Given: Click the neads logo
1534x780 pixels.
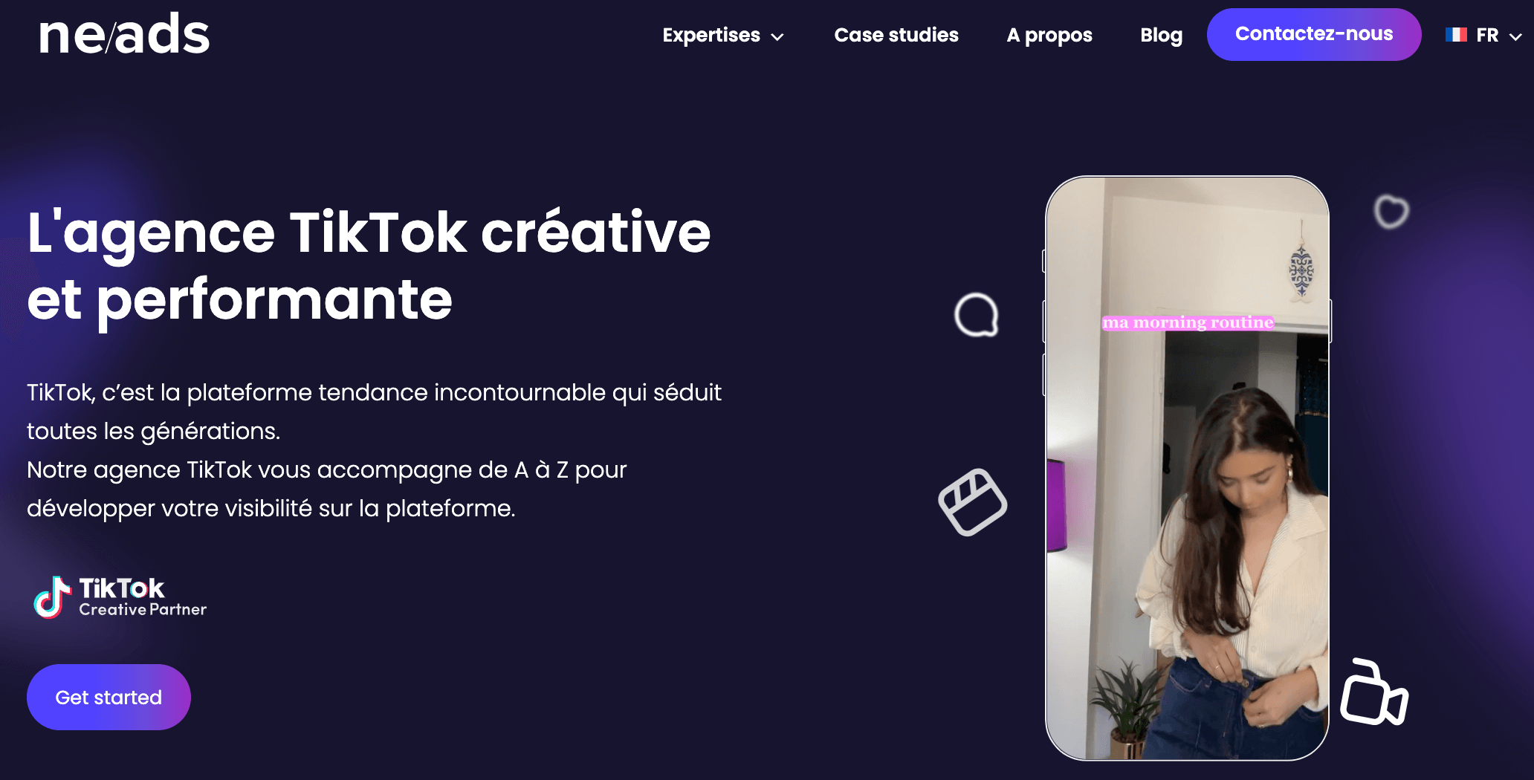Looking at the screenshot, I should (x=124, y=34).
